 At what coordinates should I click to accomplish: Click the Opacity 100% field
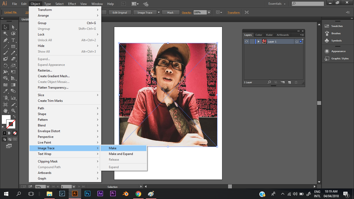pos(200,12)
